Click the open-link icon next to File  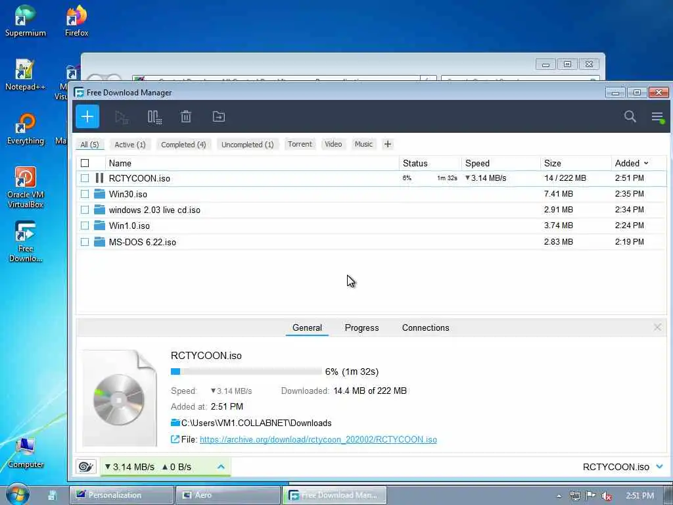coord(175,439)
